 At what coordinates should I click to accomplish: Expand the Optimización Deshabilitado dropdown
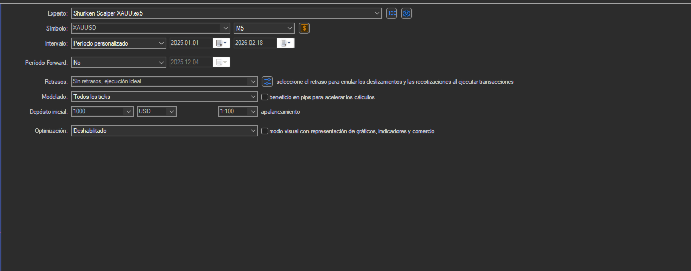(x=253, y=131)
